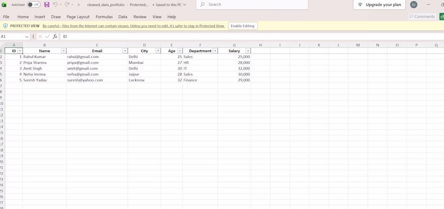Open the Department column filter dropdown

click(x=215, y=51)
